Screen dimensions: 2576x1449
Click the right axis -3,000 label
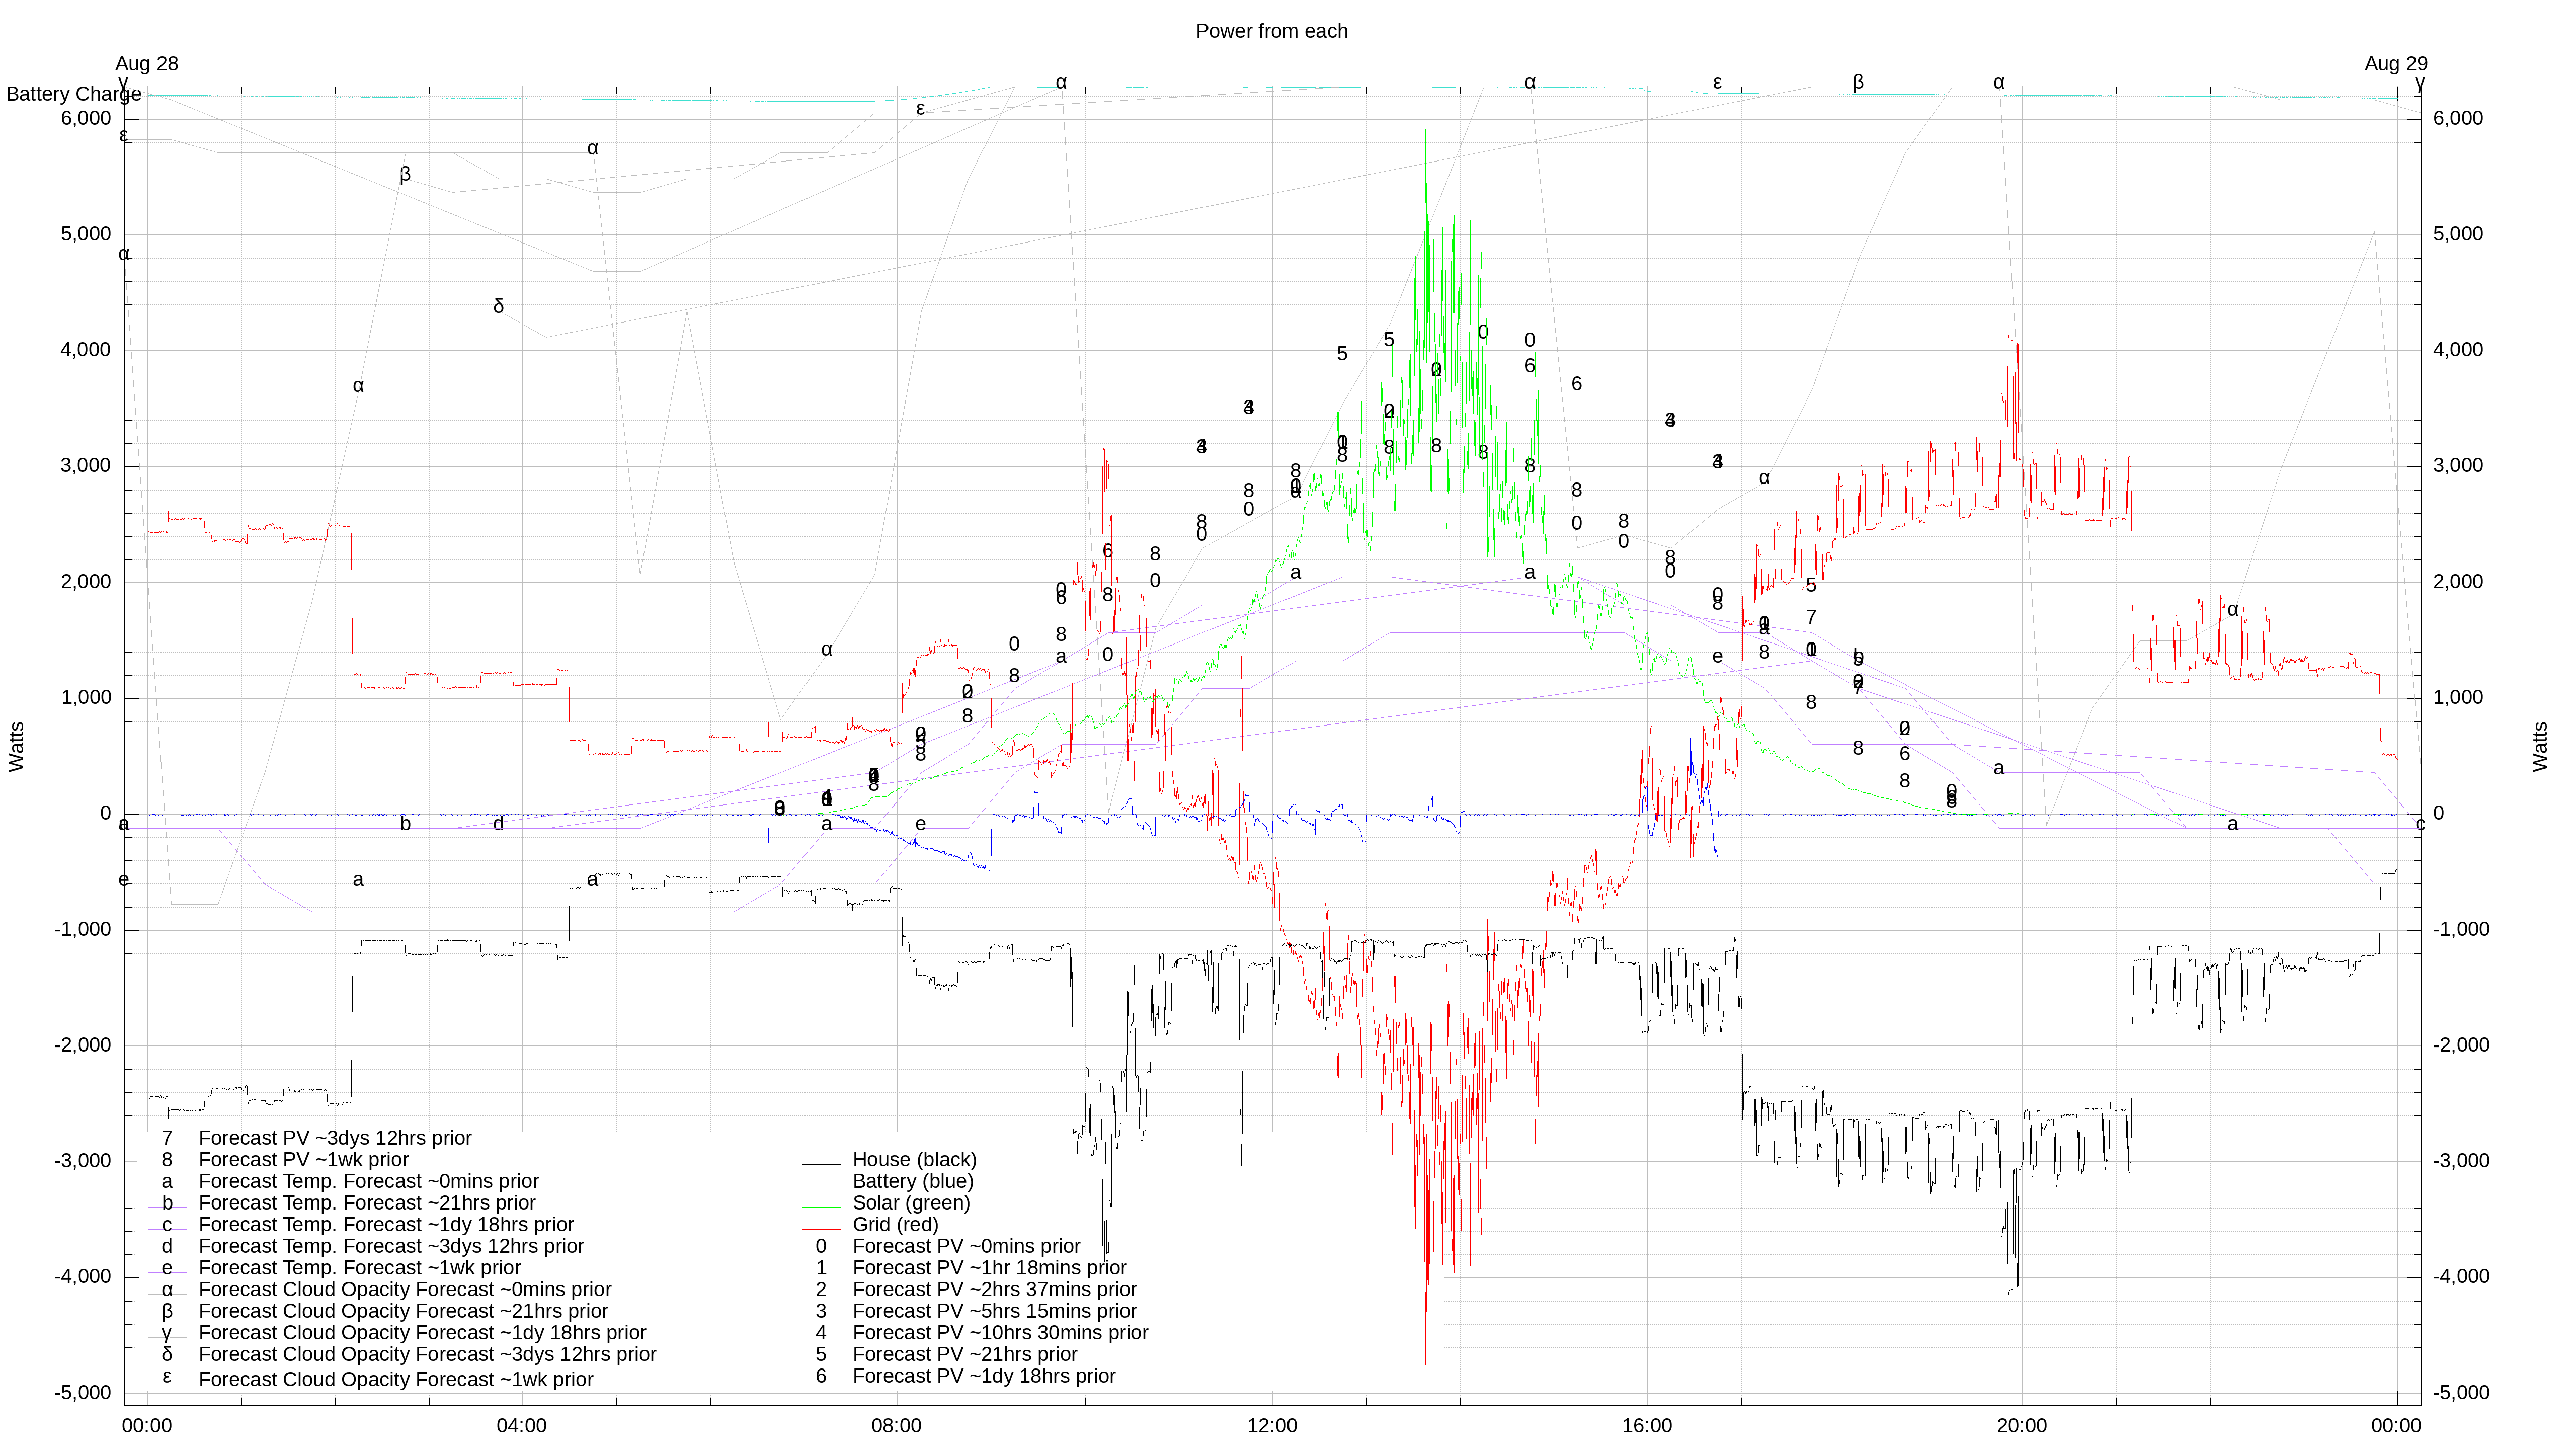coord(2461,1161)
